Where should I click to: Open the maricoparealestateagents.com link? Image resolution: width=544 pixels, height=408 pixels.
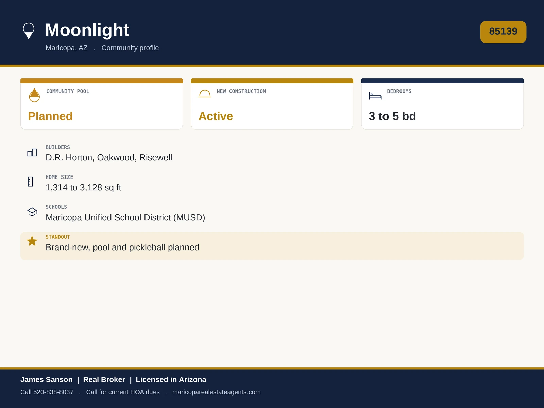pyautogui.click(x=216, y=392)
